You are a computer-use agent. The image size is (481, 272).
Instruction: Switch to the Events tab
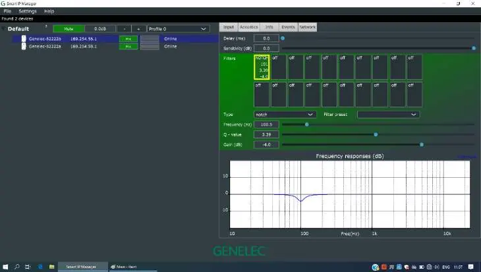coord(288,27)
